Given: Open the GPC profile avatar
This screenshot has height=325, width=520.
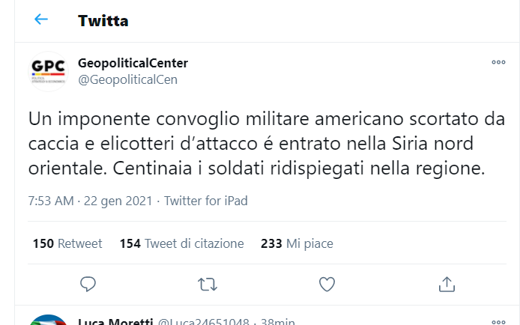Looking at the screenshot, I should pyautogui.click(x=48, y=71).
